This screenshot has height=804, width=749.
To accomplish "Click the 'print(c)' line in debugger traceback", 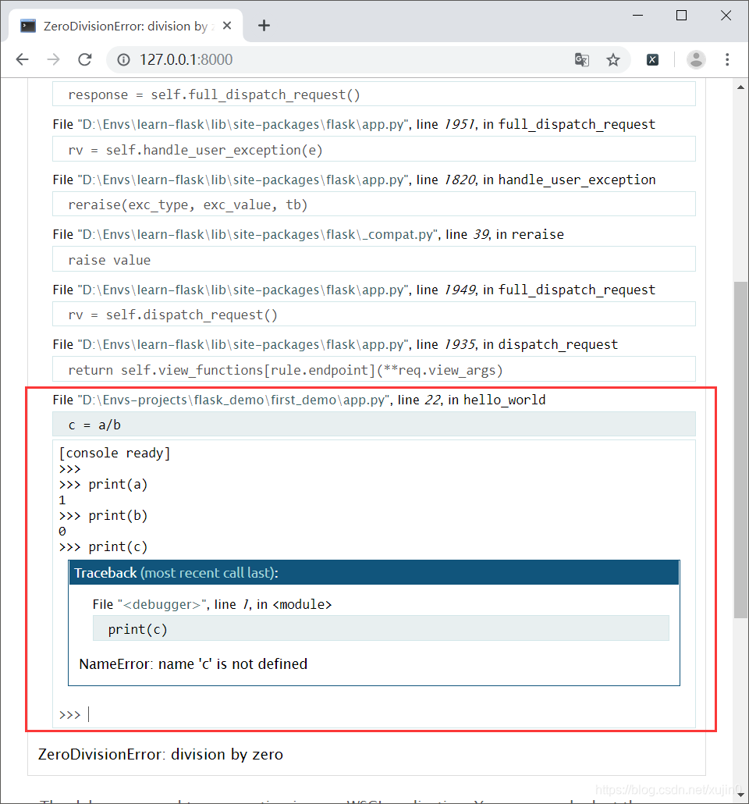I will 381,628.
